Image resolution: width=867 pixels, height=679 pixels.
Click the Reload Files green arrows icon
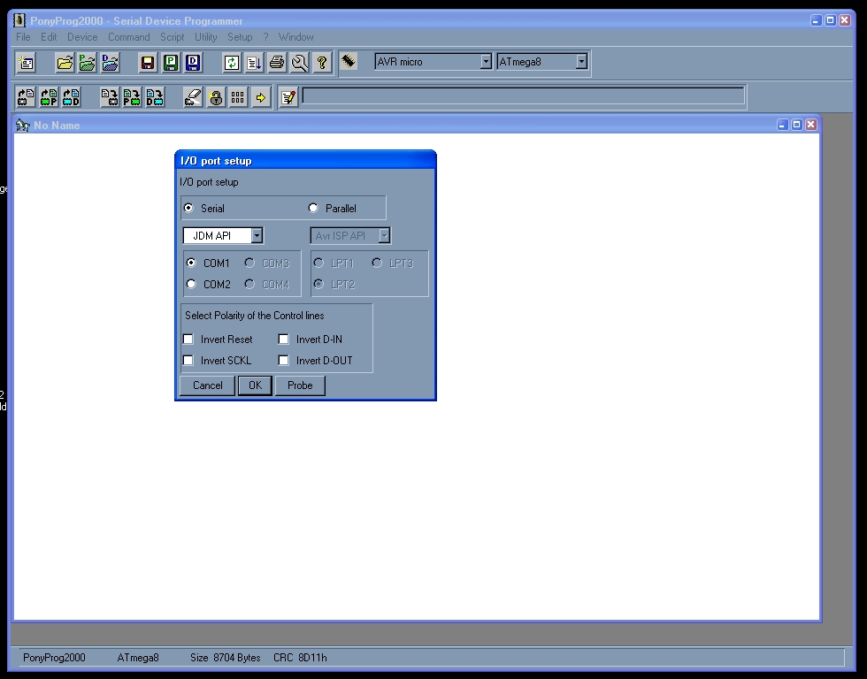coord(232,63)
